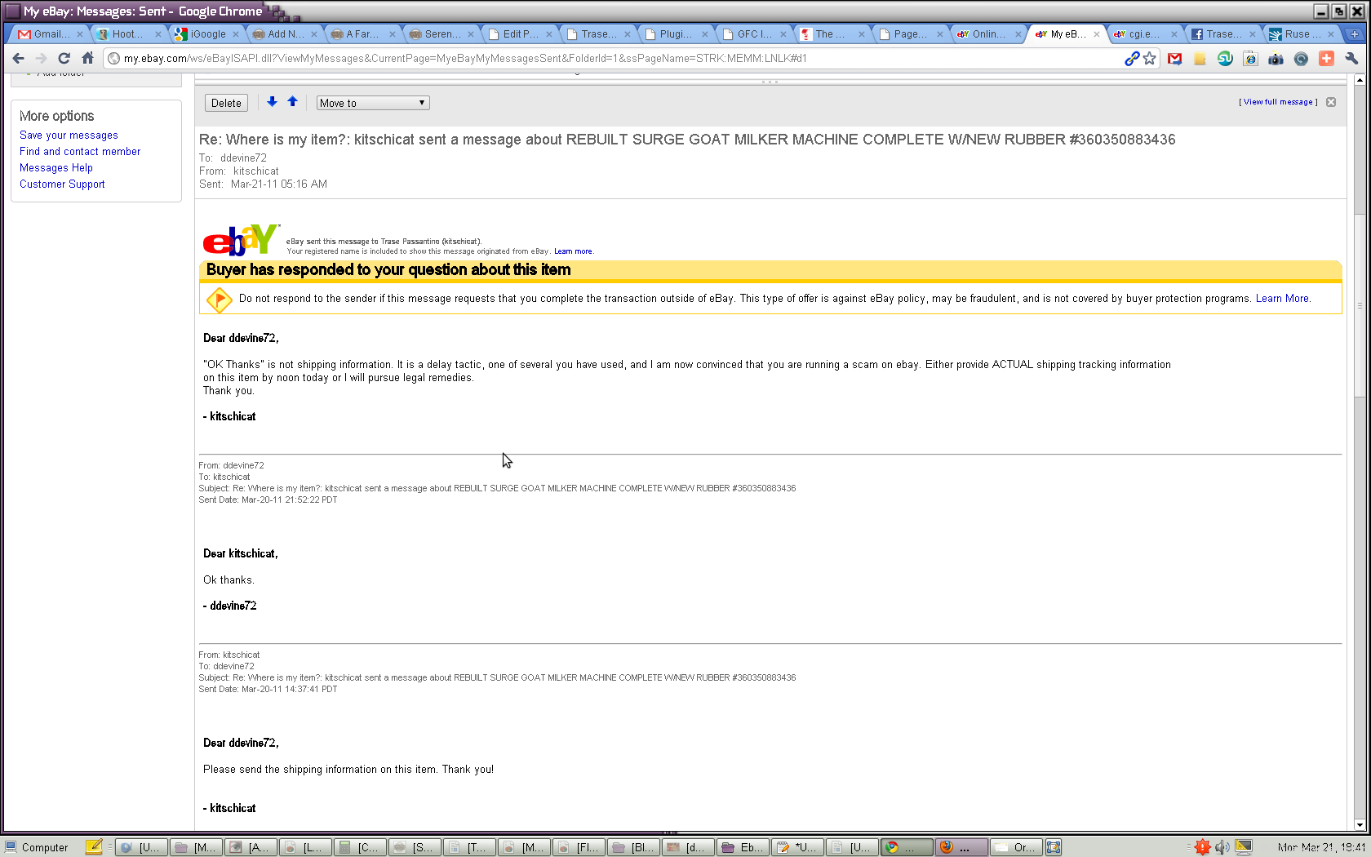Screen dimensions: 1371x857
Task: Switch to the Gmail tab
Action: (51, 34)
